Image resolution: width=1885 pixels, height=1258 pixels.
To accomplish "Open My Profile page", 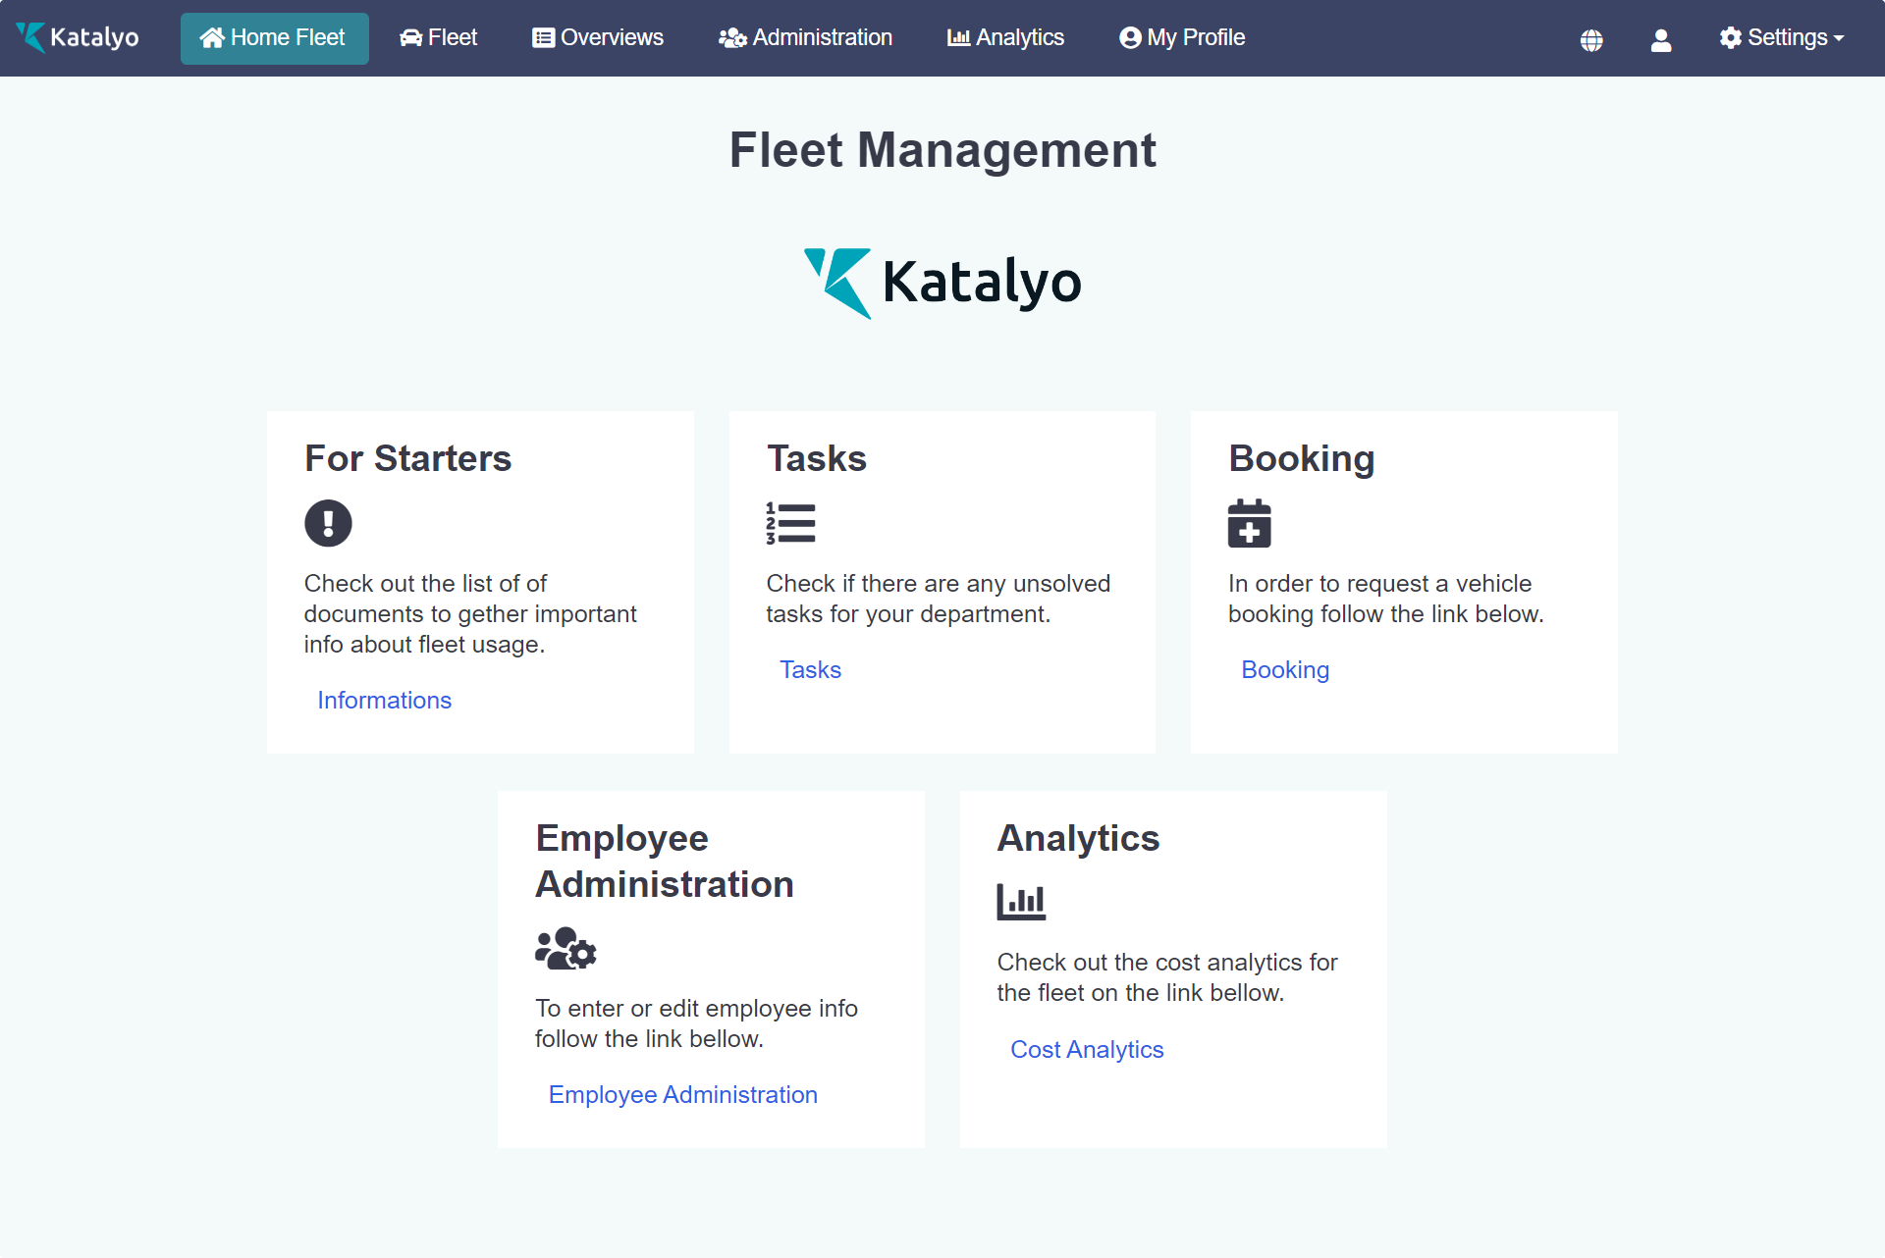I will 1182,37.
